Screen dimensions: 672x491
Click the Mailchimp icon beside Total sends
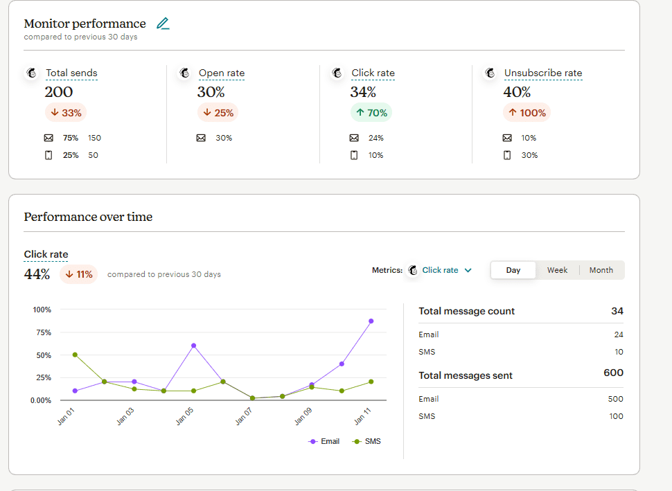(32, 73)
